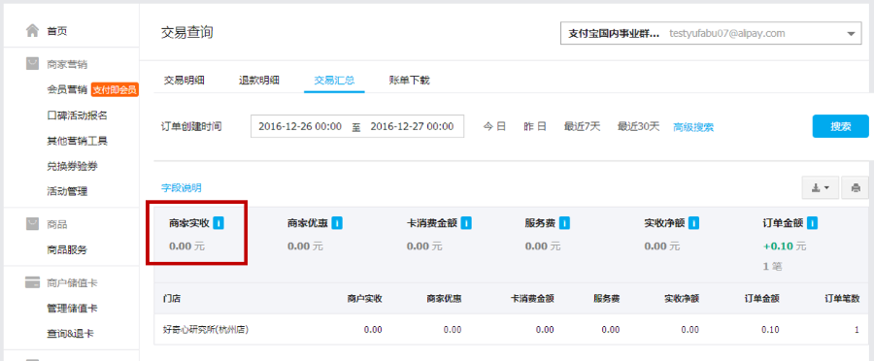Open the 字段说明 link
Screen dimensions: 874x361
click(x=182, y=188)
